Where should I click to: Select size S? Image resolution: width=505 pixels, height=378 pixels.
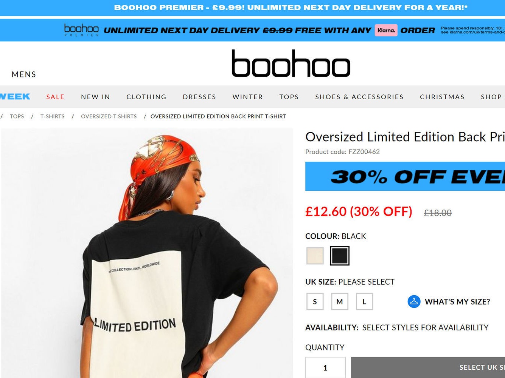(x=315, y=301)
